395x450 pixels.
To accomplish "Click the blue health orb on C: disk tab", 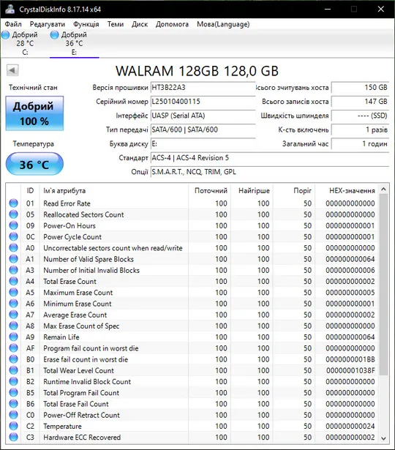I will click(x=5, y=35).
